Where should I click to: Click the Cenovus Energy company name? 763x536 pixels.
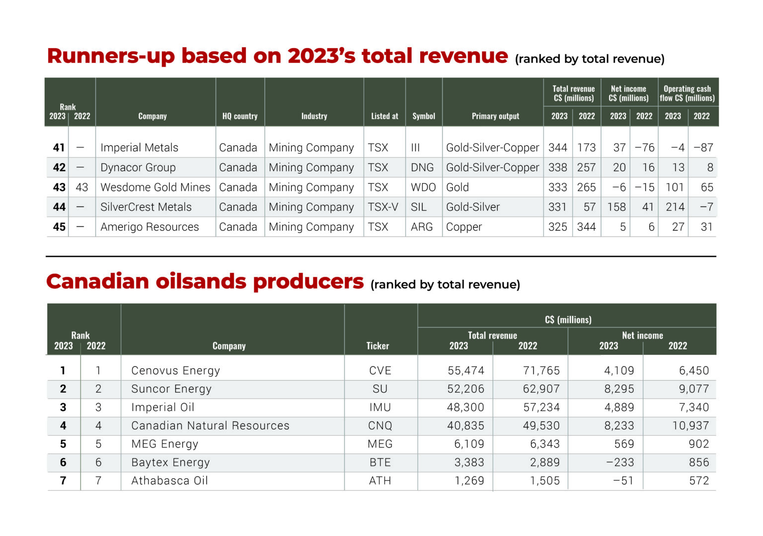(175, 370)
